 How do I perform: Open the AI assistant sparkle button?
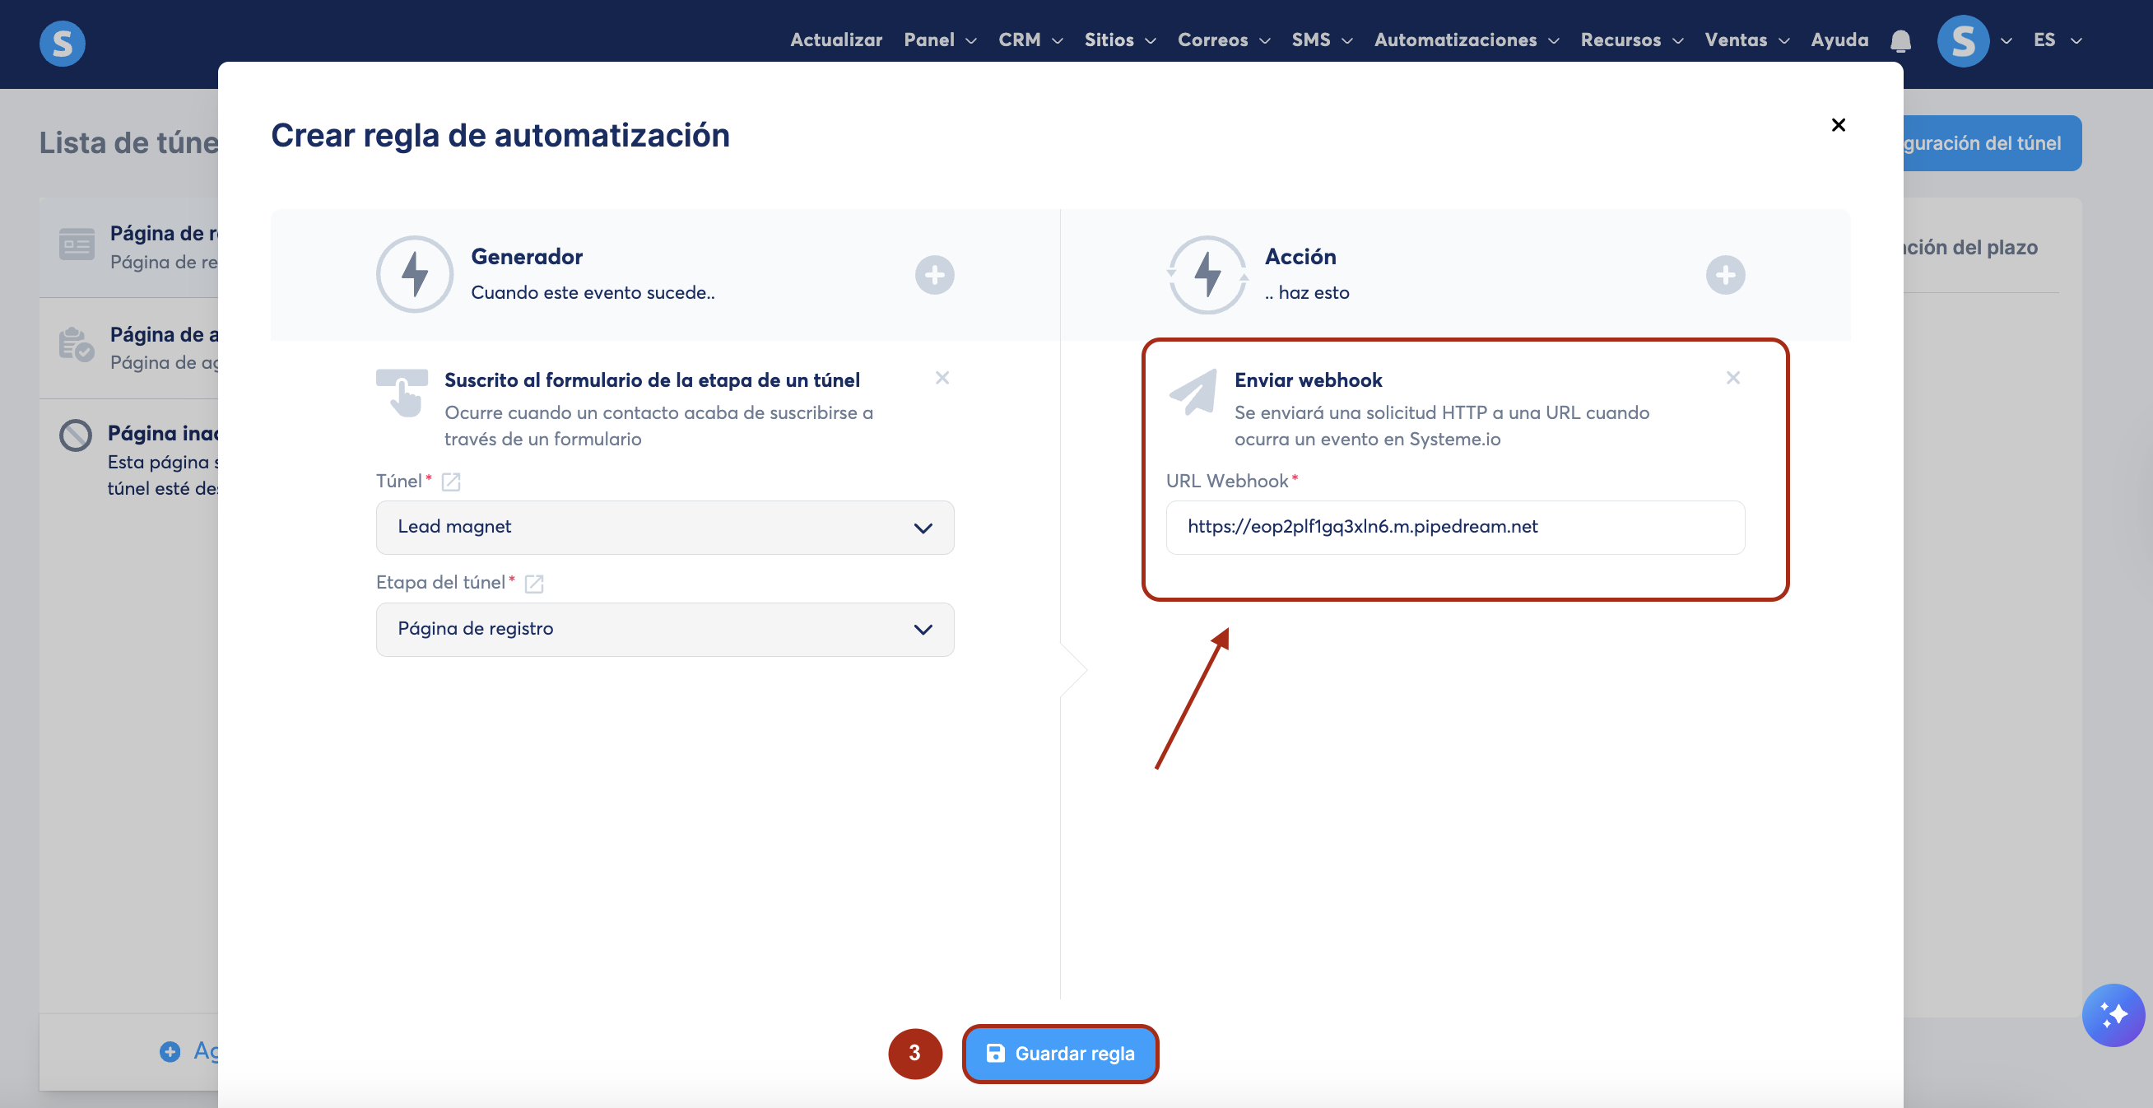2112,1014
